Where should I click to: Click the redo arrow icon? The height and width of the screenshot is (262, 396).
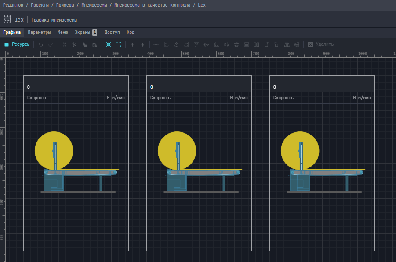tap(51, 44)
